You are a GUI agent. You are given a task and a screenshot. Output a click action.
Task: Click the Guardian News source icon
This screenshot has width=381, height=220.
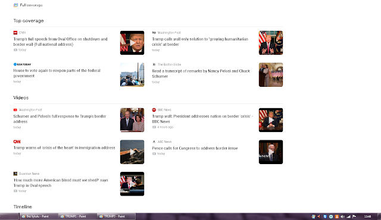click(x=15, y=174)
